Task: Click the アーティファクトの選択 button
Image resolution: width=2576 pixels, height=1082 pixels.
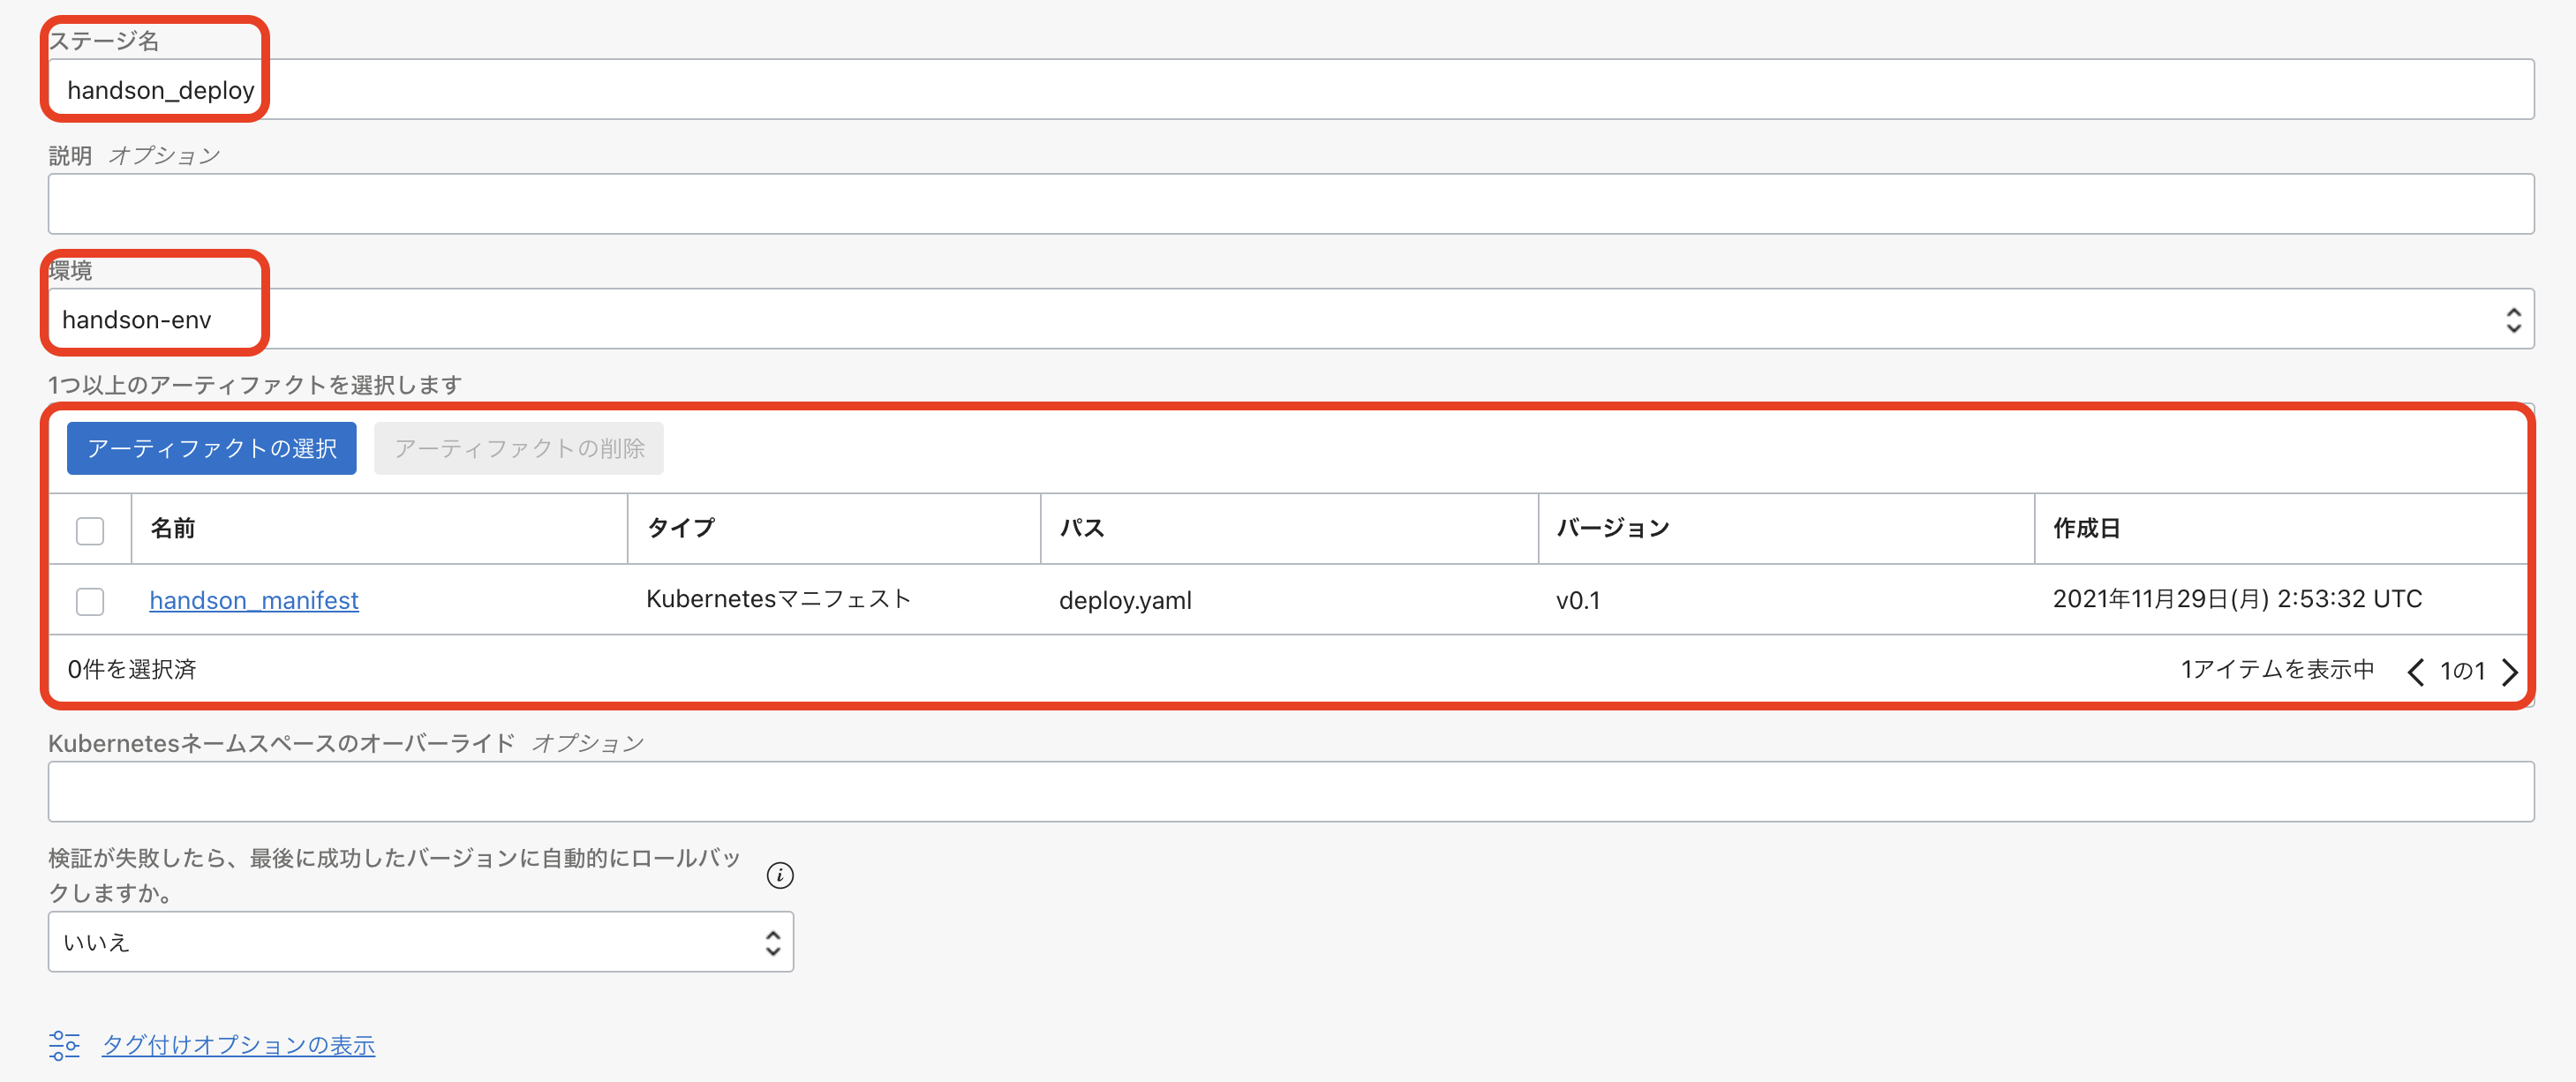Action: [211, 448]
